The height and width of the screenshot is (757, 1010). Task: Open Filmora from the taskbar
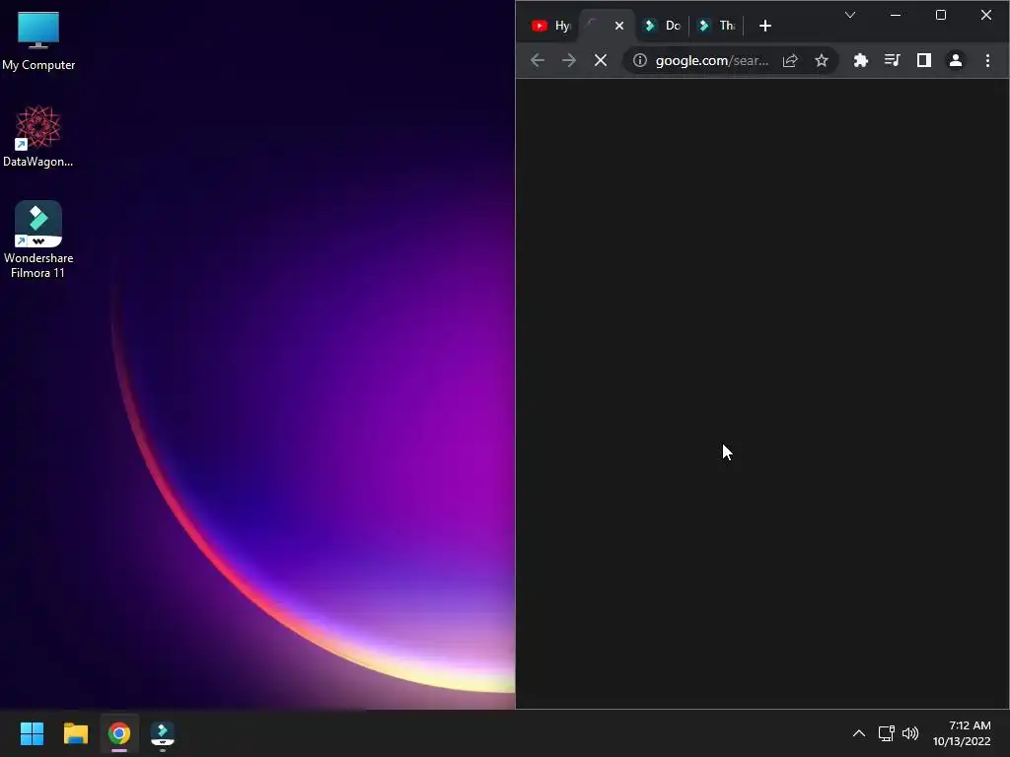(163, 733)
